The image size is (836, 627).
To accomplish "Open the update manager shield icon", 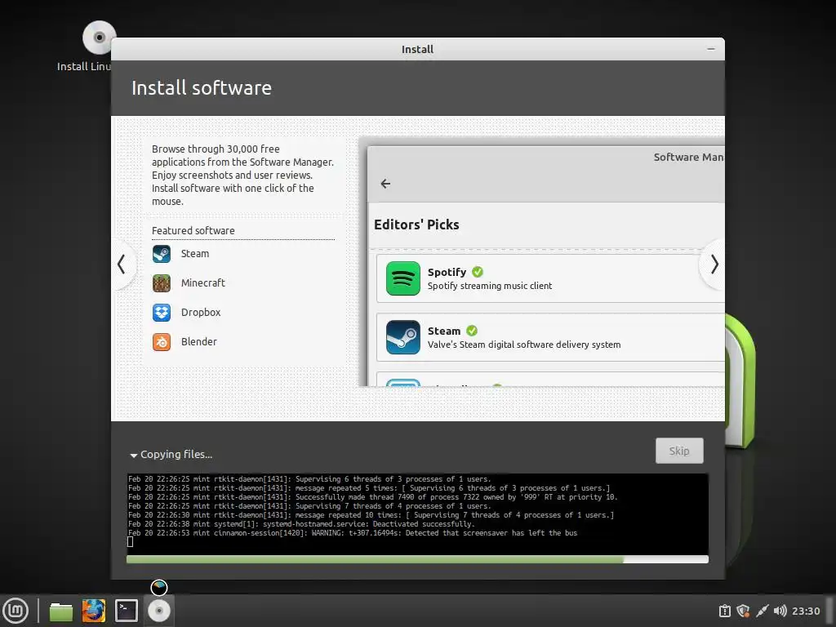I will [743, 611].
